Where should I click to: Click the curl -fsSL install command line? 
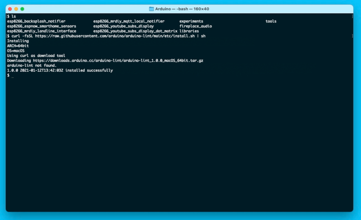point(106,36)
